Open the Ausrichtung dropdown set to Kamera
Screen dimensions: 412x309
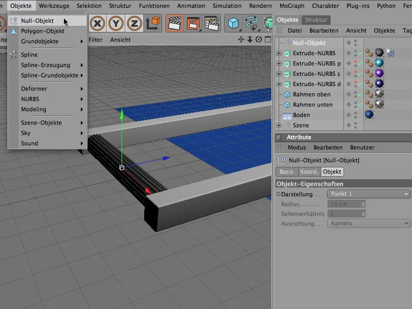(369, 224)
